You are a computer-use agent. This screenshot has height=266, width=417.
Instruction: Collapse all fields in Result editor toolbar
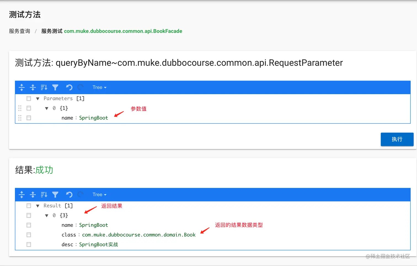pos(33,195)
